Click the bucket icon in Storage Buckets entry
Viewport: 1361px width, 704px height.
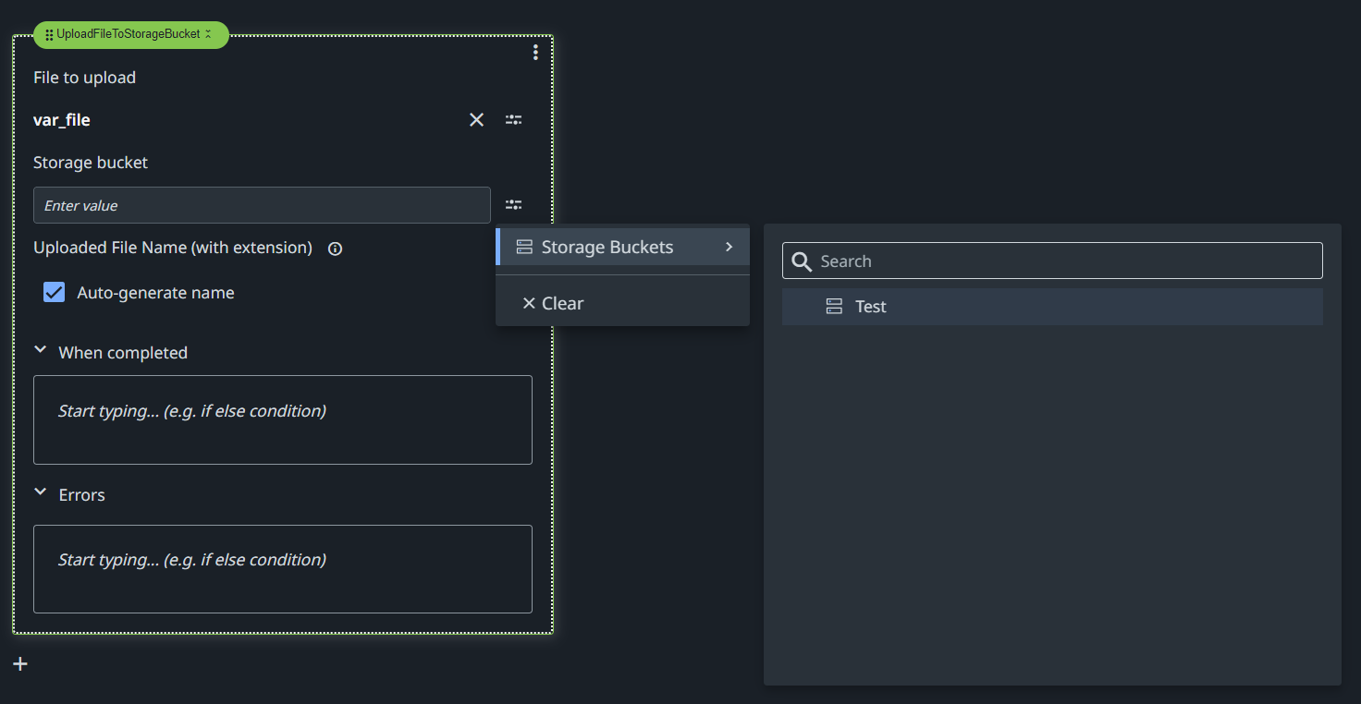pyautogui.click(x=525, y=246)
